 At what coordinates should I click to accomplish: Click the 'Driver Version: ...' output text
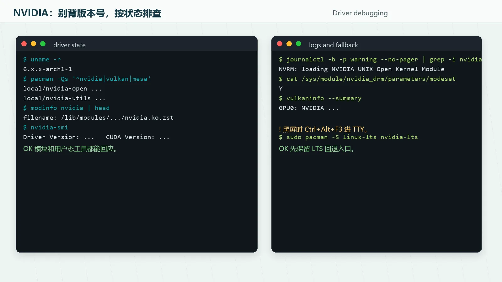pos(59,137)
